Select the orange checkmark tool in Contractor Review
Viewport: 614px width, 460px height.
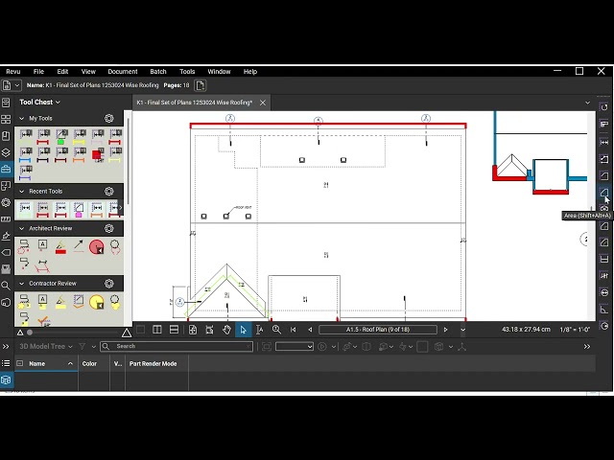click(43, 321)
